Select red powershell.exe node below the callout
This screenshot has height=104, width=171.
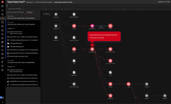[x=92, y=49]
